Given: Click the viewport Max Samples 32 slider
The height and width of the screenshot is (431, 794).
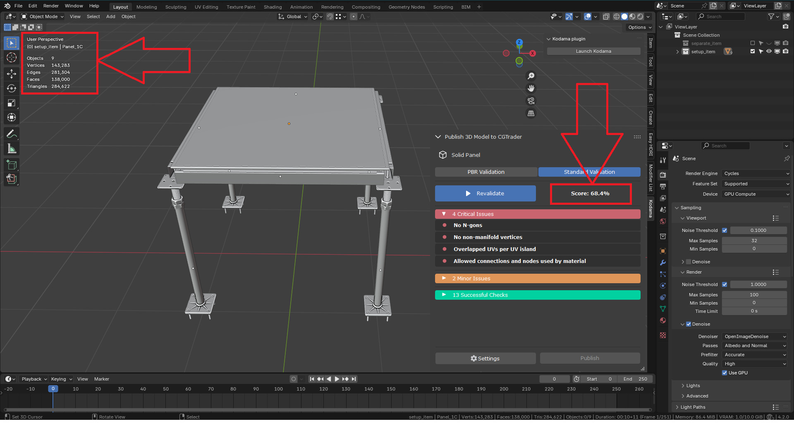Looking at the screenshot, I should 754,241.
